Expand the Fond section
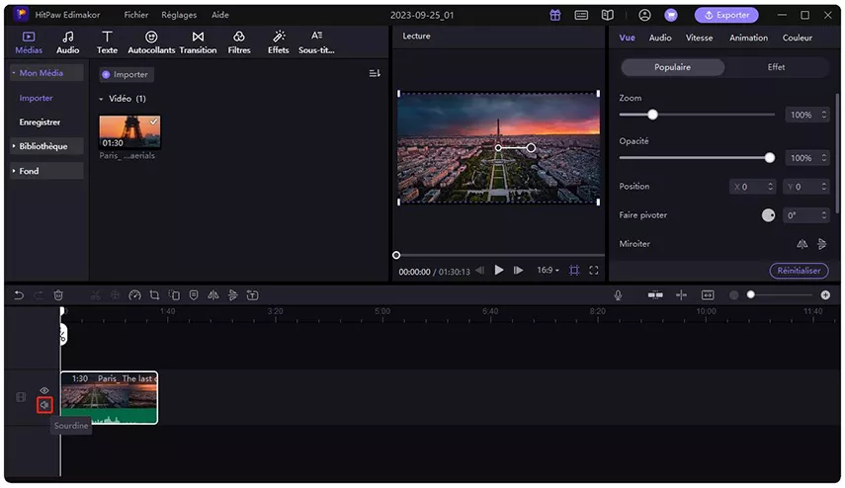Screen dimensions: 845x488 46,171
